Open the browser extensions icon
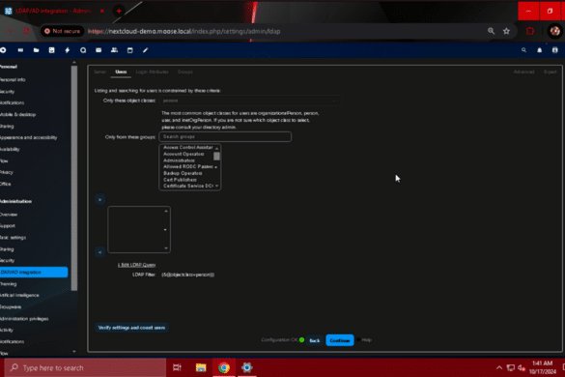 point(530,31)
